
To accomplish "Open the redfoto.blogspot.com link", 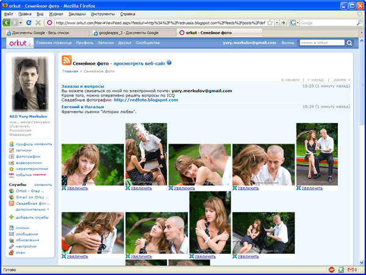I will pos(146,100).
